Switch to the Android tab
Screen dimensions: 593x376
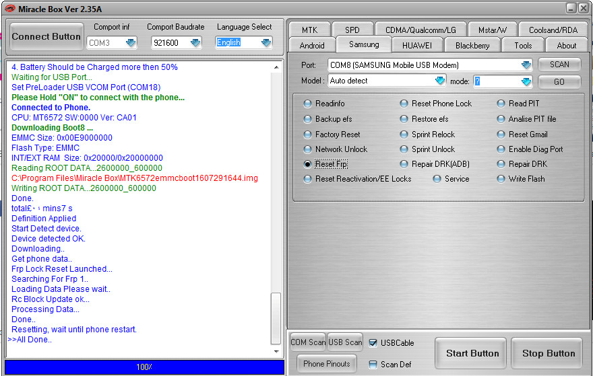[312, 45]
